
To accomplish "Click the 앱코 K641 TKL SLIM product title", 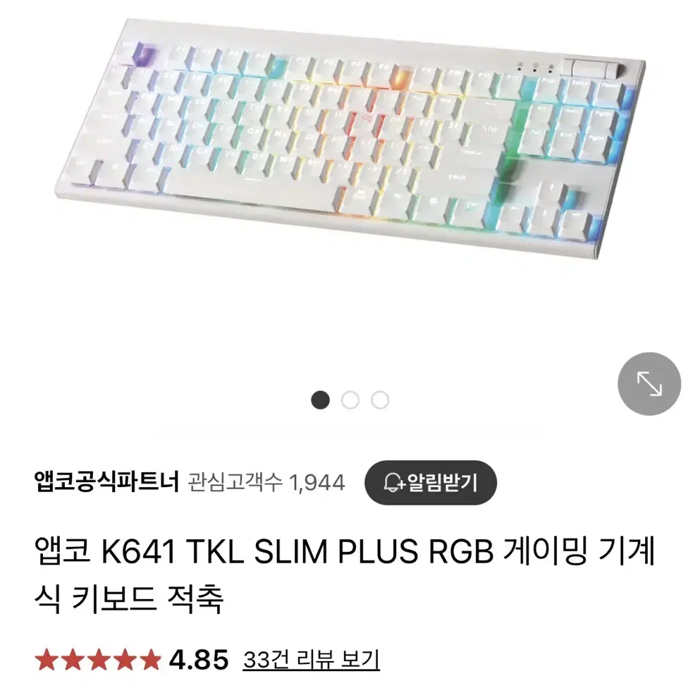I will click(345, 575).
